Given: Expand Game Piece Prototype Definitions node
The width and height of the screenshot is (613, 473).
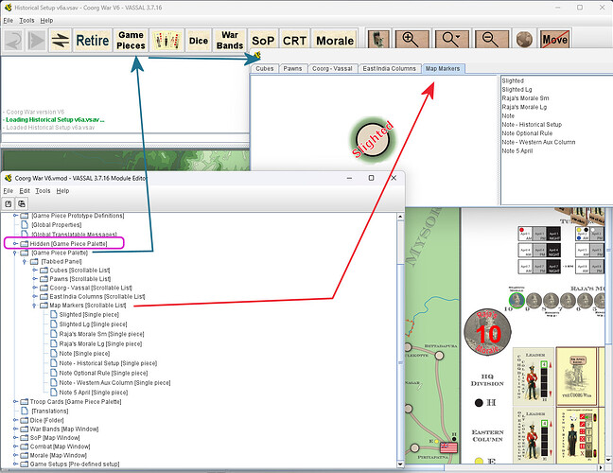Looking at the screenshot, I should [15, 216].
